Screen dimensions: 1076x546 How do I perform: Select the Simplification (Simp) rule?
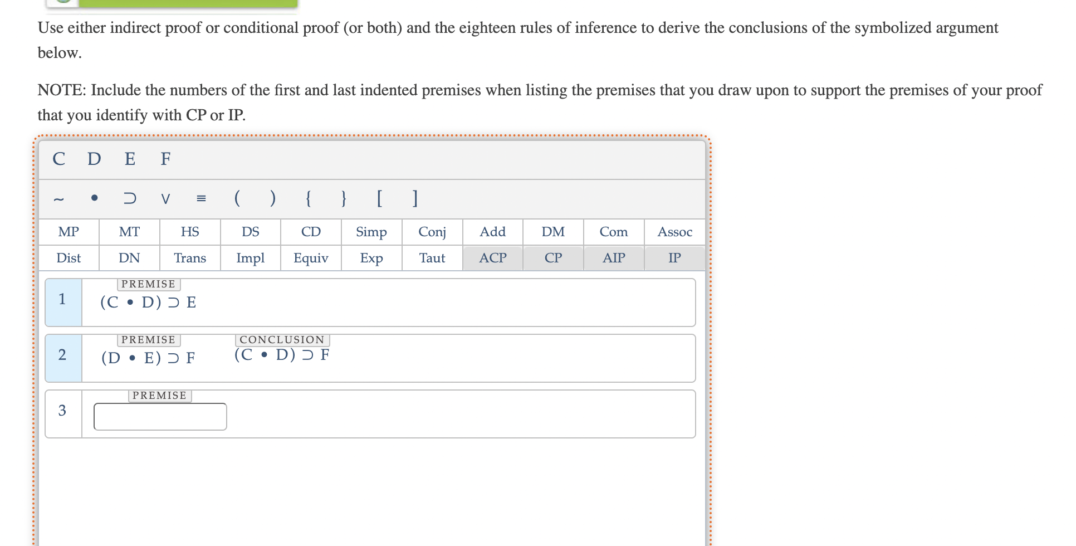coord(371,232)
